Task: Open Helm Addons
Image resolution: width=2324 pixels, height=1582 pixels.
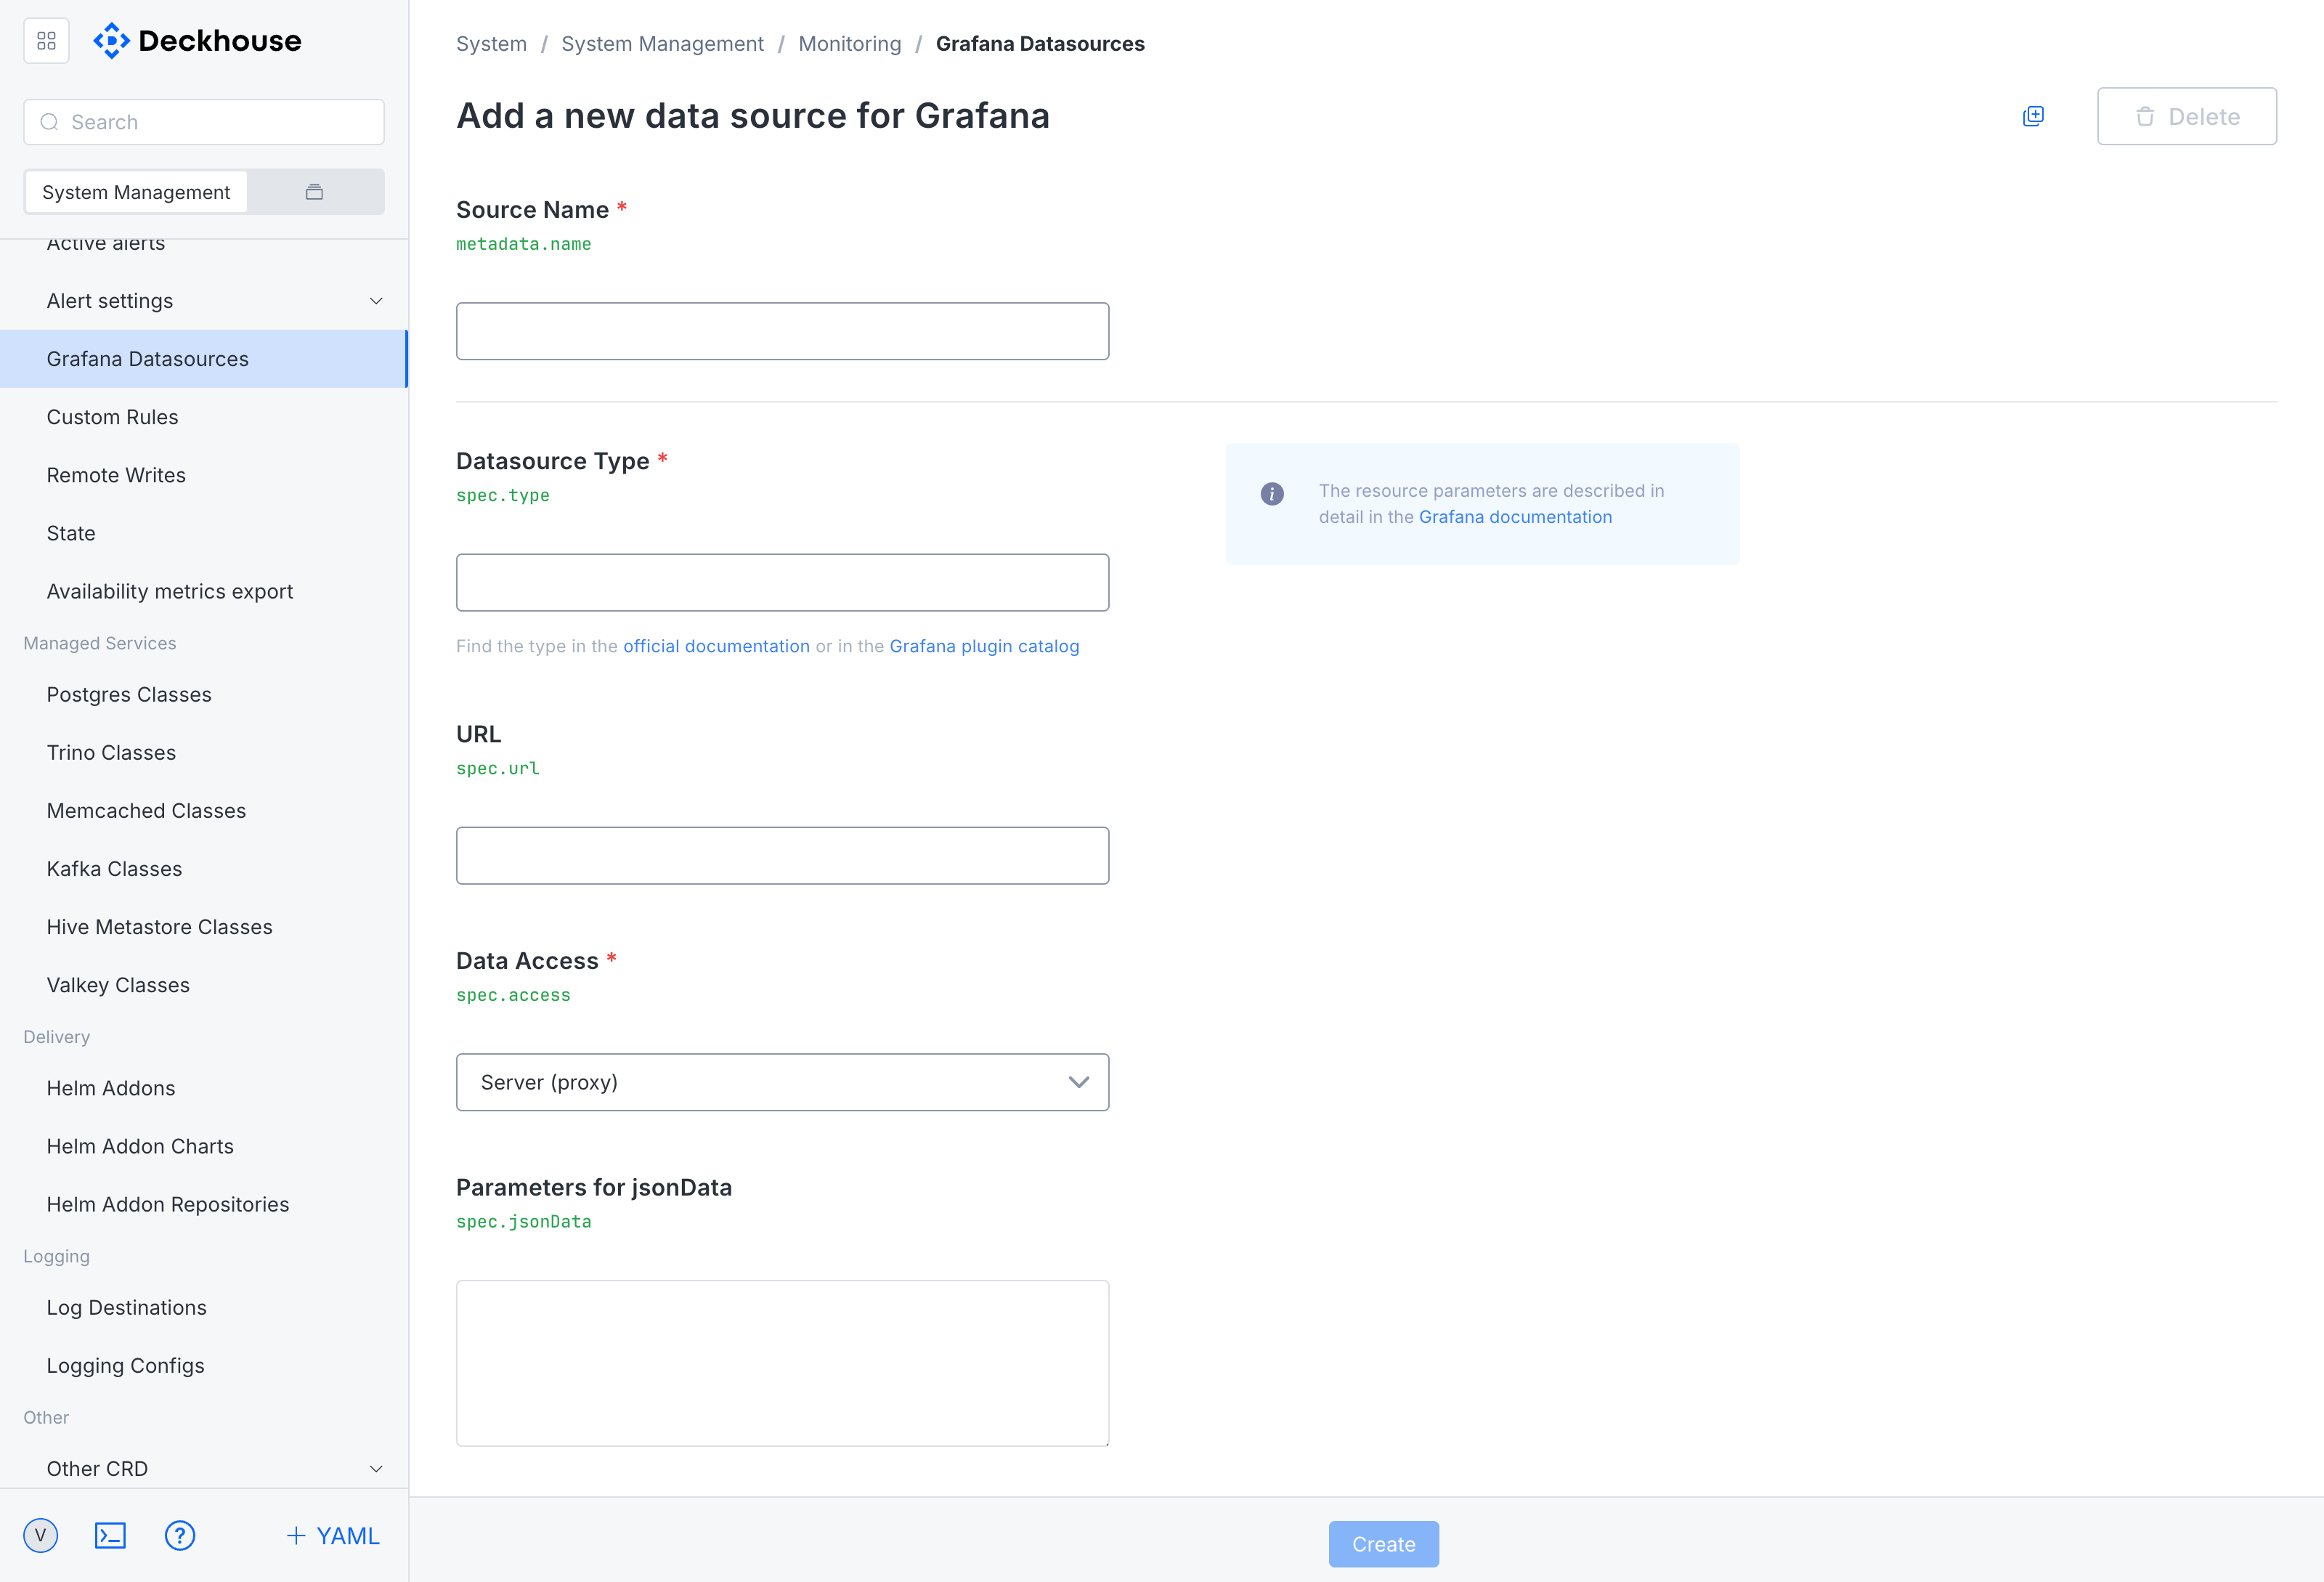Action: (204, 1088)
